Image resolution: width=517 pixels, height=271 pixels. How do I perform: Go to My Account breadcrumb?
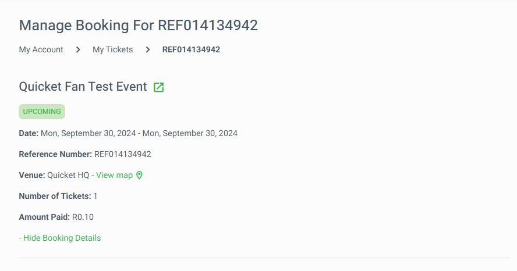(x=41, y=49)
